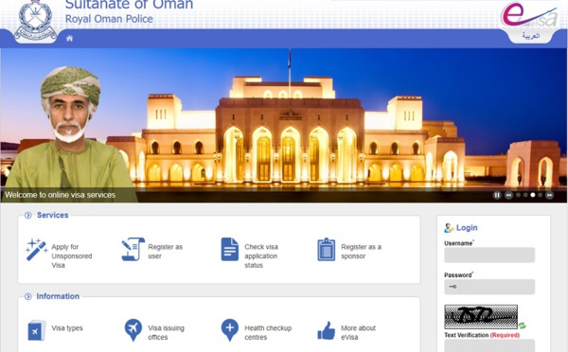Image resolution: width=568 pixels, height=352 pixels.
Task: Click the captcha image
Action: [481, 317]
